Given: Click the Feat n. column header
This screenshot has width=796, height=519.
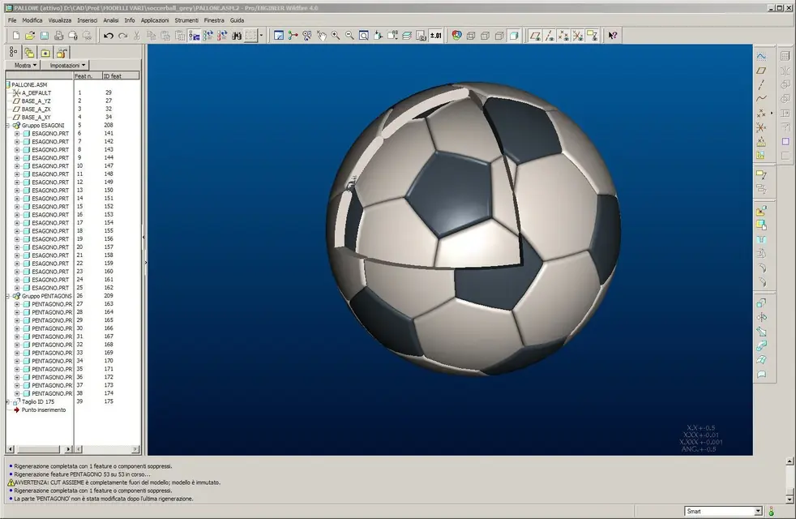Looking at the screenshot, I should click(88, 76).
